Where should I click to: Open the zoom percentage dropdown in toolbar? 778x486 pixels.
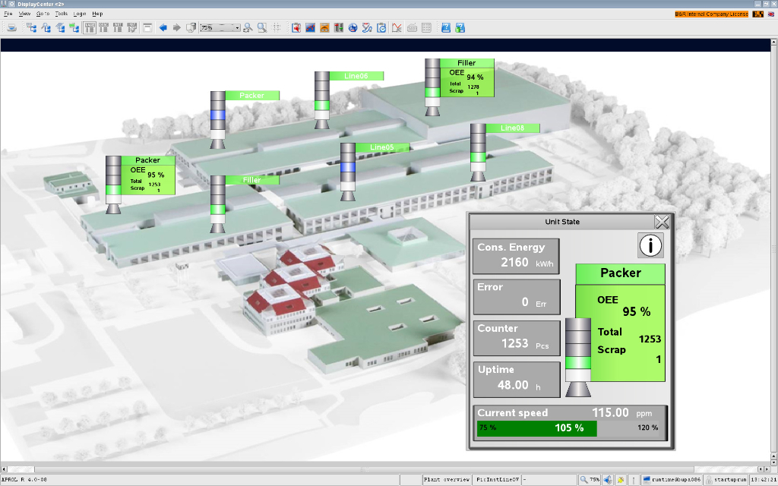[236, 28]
